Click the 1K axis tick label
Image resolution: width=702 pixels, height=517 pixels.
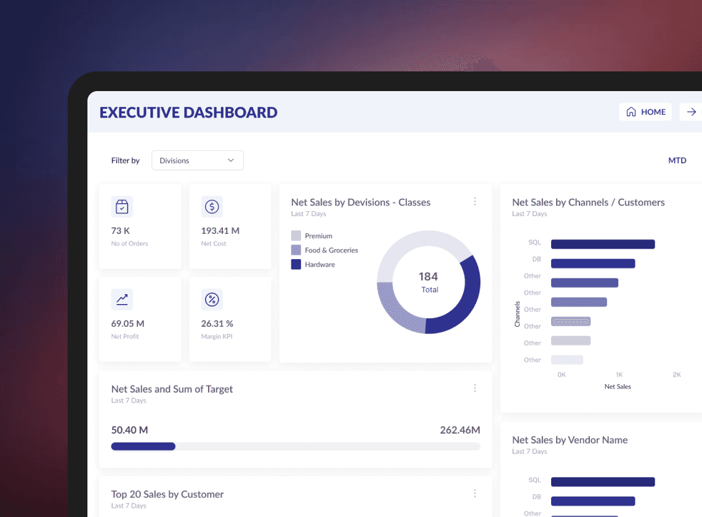[619, 374]
